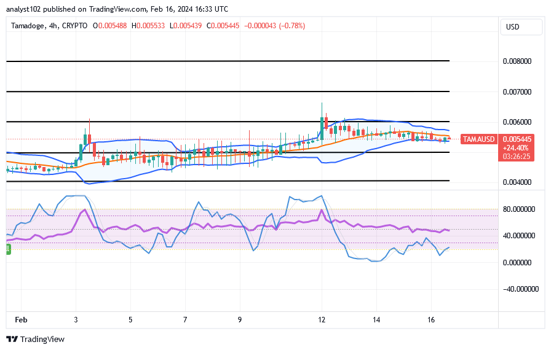Viewport: 551px width, 350px height.
Task: Click the open value O0.005488
Action: pos(109,26)
